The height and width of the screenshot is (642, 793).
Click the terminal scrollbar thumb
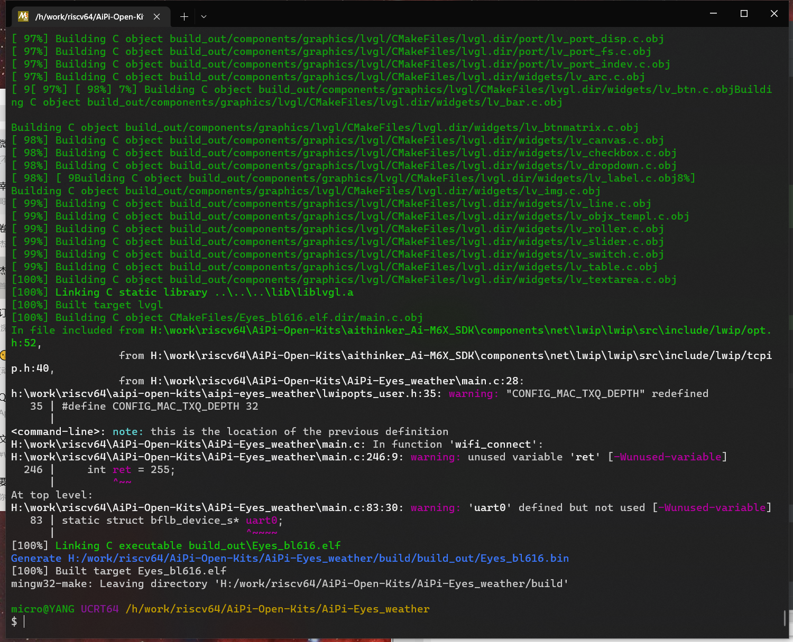coord(784,618)
